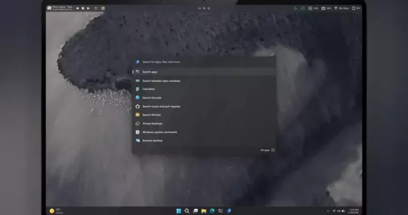Click the GitHub icon in the list
This screenshot has height=215, width=408.
138,106
